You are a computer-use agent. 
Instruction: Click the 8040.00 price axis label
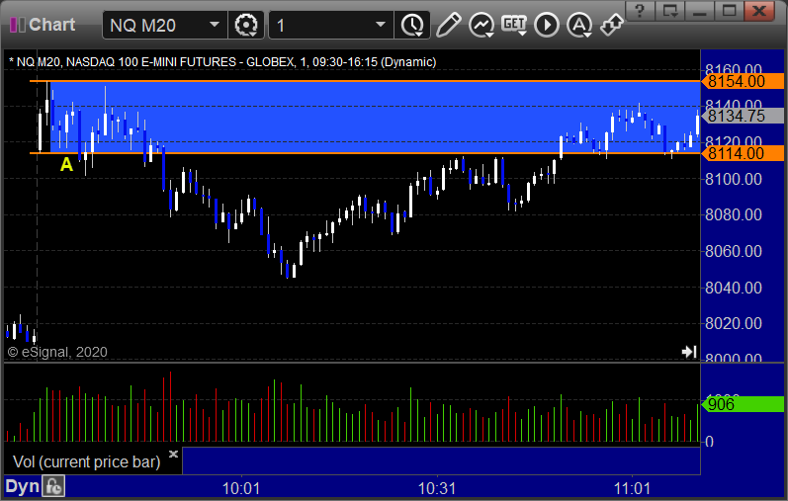tap(734, 288)
